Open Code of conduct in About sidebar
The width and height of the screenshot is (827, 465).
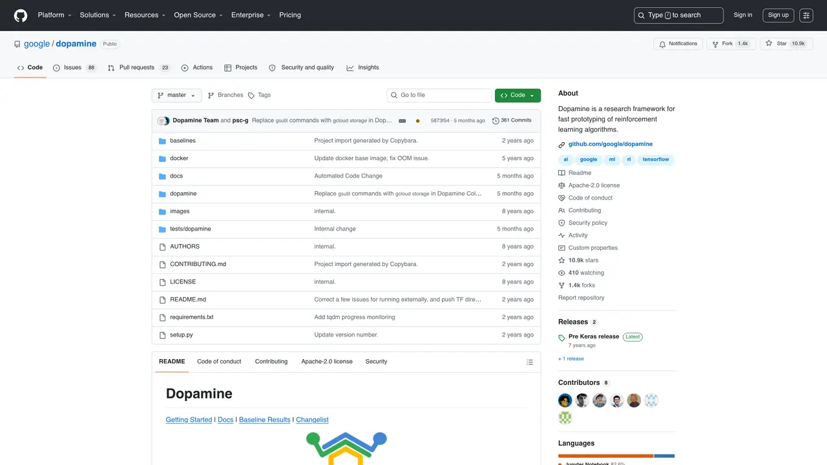click(585, 198)
